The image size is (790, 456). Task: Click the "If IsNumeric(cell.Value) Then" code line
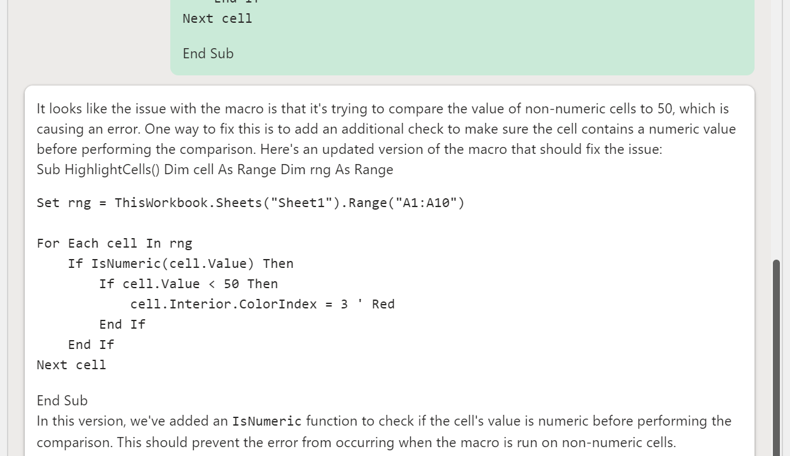coord(180,263)
